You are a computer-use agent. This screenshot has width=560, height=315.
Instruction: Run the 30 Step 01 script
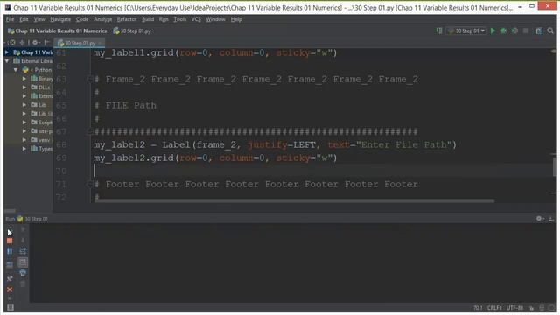point(493,31)
